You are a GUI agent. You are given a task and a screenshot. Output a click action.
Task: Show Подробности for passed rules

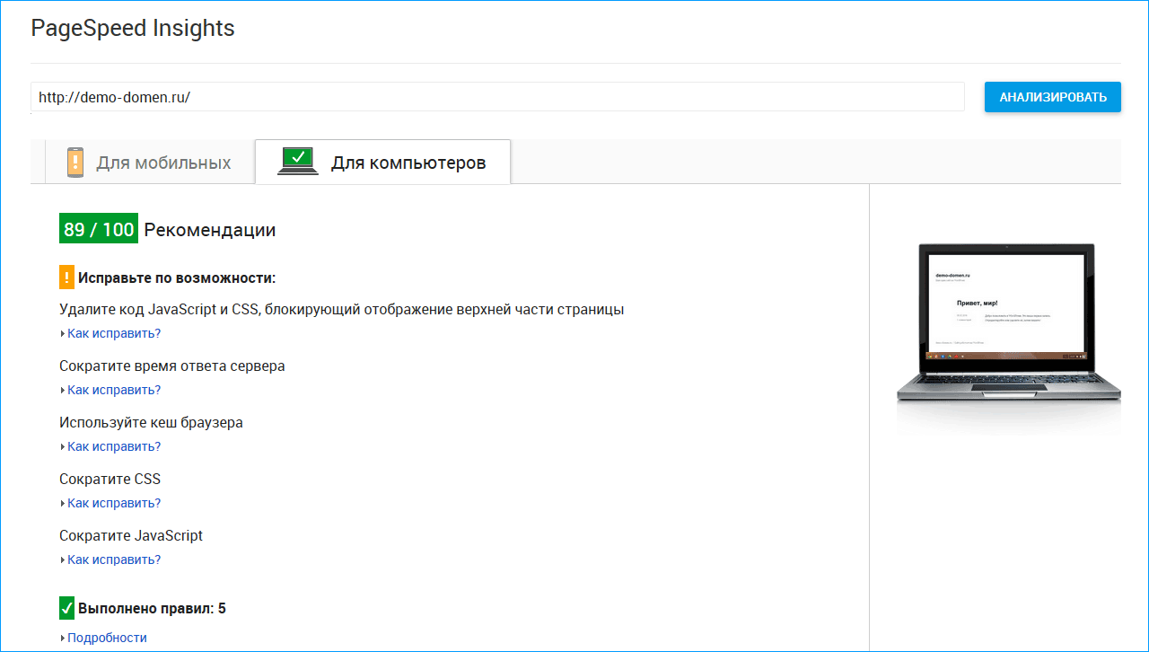point(106,638)
